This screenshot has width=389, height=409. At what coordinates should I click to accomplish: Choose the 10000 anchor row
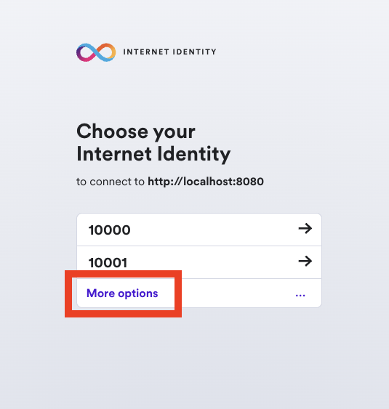tap(199, 230)
